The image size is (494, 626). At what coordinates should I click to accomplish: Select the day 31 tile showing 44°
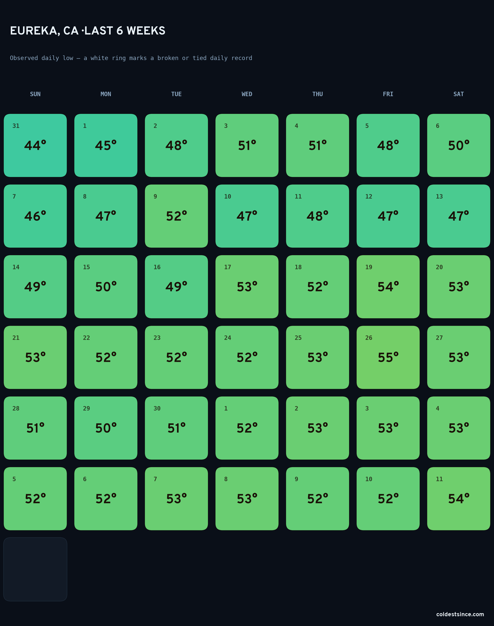(35, 145)
